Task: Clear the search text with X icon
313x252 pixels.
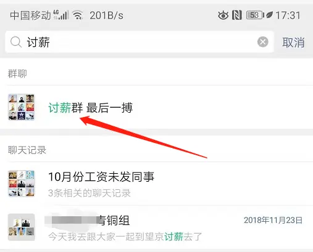Action: tap(263, 42)
